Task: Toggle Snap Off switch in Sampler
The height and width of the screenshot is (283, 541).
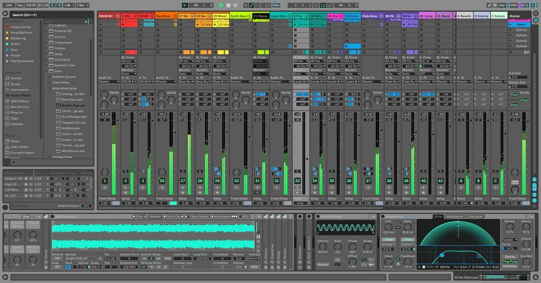Action: [57, 267]
